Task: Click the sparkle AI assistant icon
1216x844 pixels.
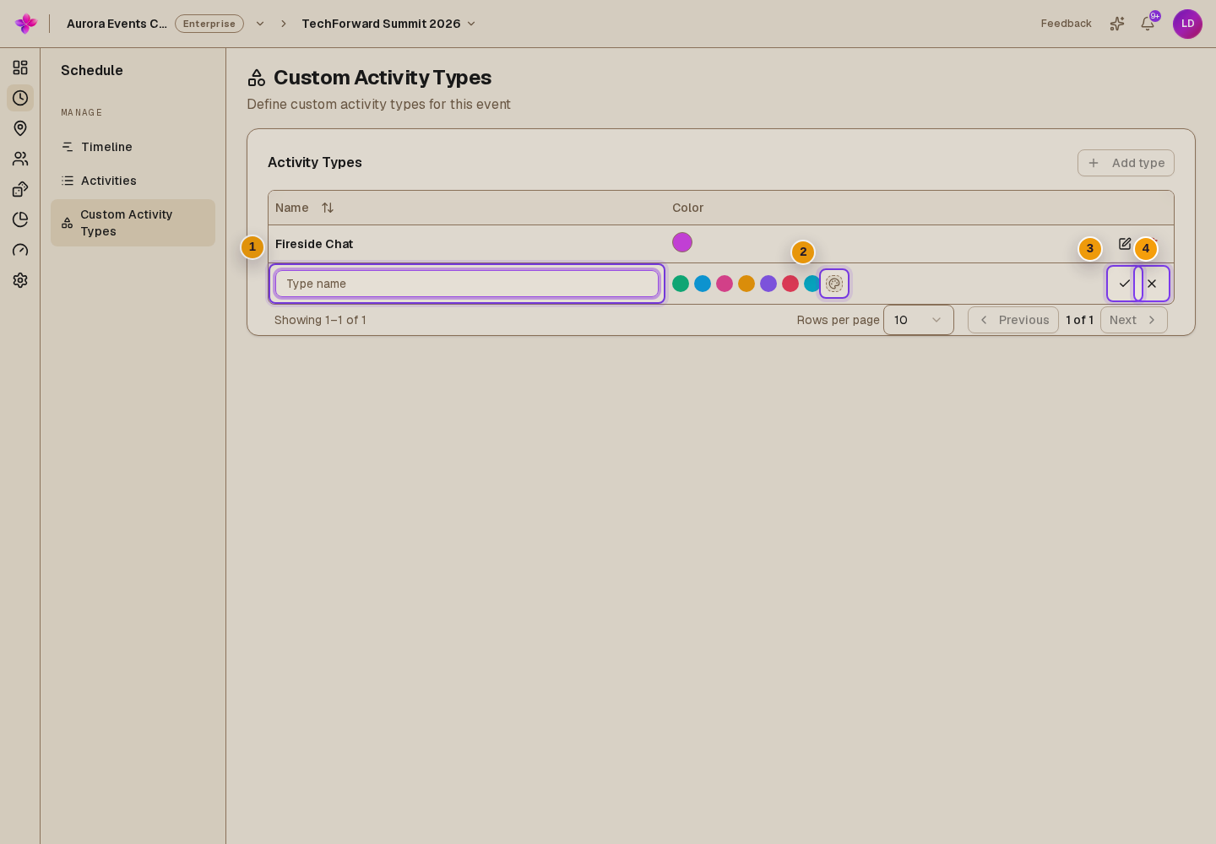Action: coord(1117,24)
